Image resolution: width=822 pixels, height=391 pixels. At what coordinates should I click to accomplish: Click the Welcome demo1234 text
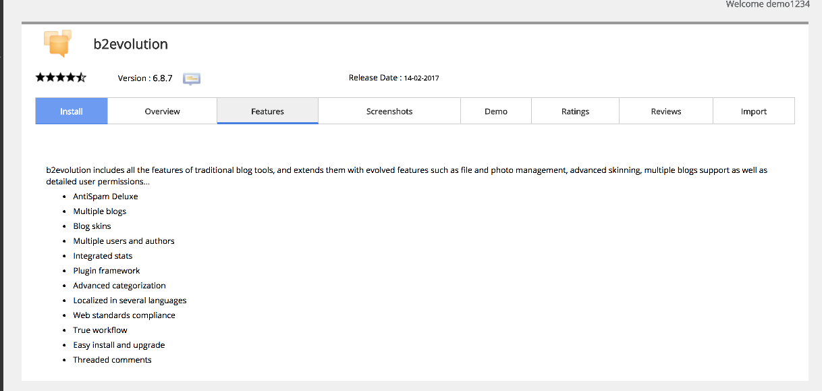tap(767, 4)
